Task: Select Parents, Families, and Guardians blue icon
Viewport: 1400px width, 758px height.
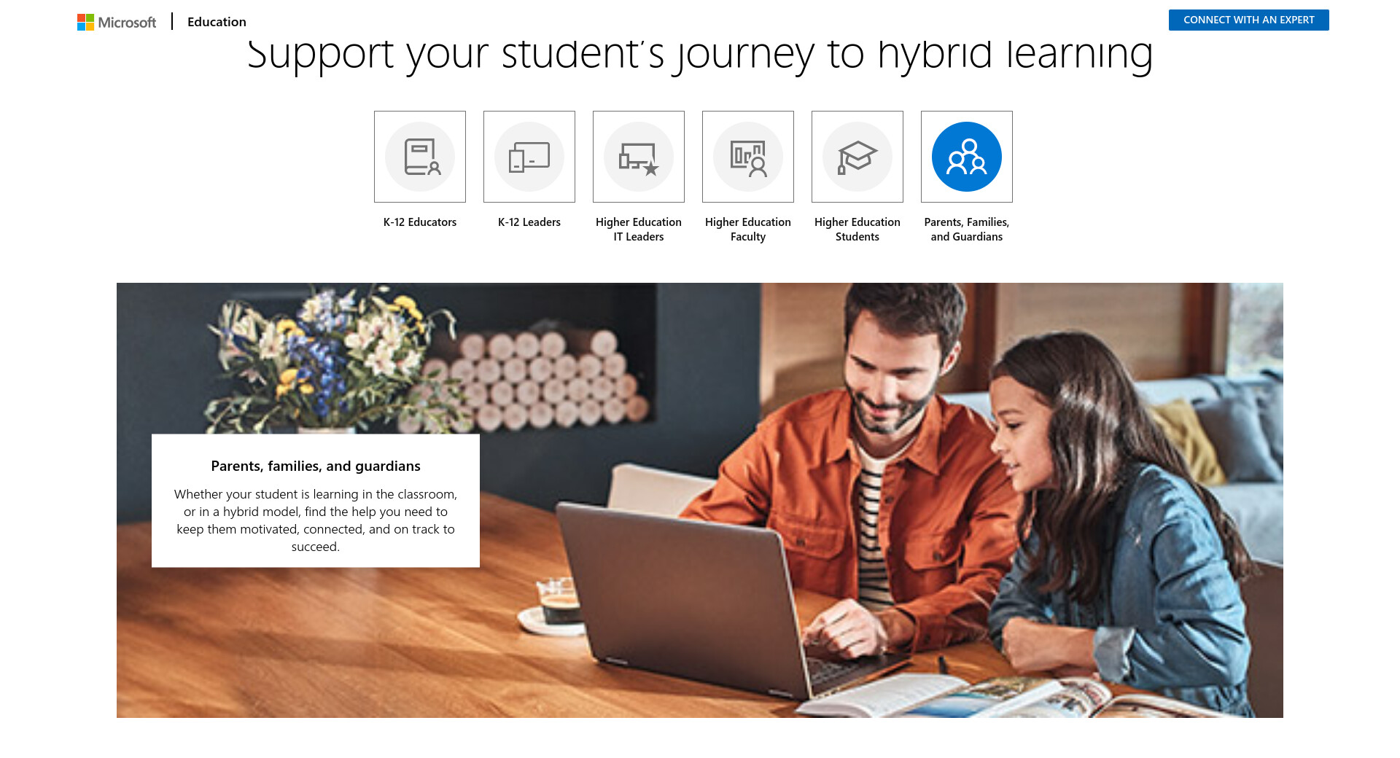Action: click(967, 157)
